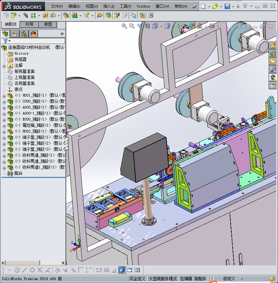Click the feature tree horizontal scrollbar
The image size is (278, 283).
pos(33,263)
